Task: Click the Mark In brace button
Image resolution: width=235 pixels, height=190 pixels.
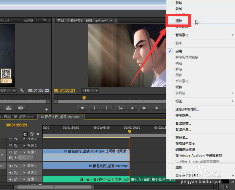Action: tap(95, 108)
